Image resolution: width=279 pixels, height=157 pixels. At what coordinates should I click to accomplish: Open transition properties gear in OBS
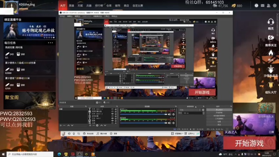tap(203, 110)
